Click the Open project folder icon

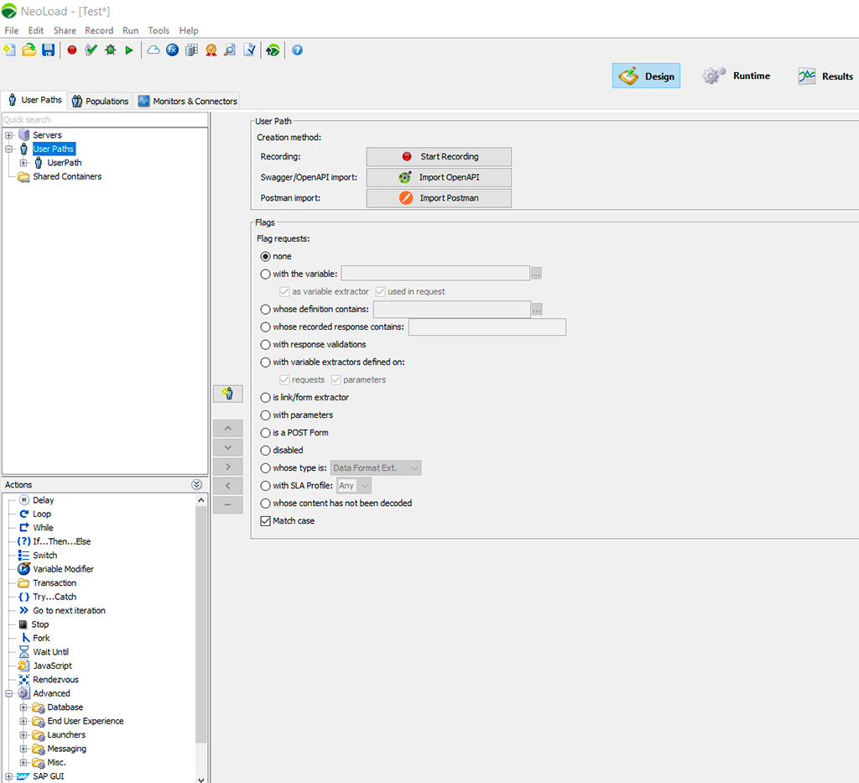click(29, 50)
